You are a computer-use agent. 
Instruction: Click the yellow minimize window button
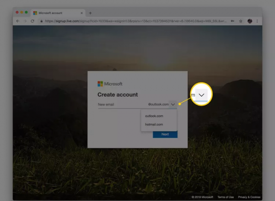22,12
